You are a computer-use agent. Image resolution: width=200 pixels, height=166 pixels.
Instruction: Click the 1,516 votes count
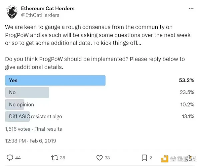click(x=17, y=129)
